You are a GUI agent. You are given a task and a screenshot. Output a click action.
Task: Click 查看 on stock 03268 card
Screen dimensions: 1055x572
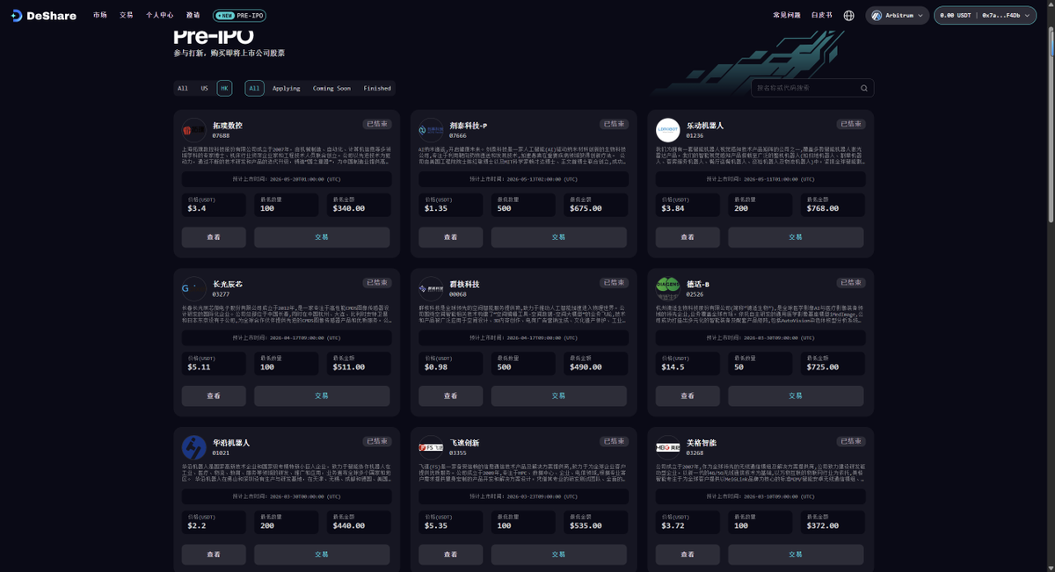(688, 554)
